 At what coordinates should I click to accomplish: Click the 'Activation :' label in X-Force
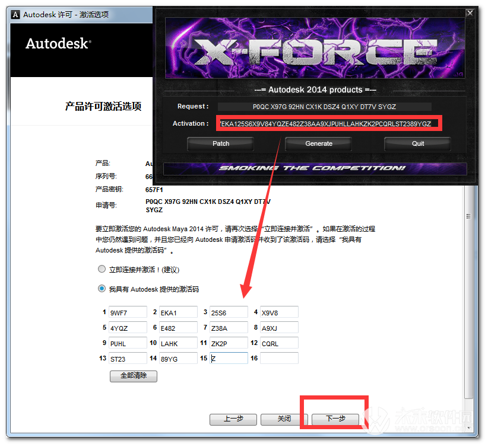tap(191, 123)
